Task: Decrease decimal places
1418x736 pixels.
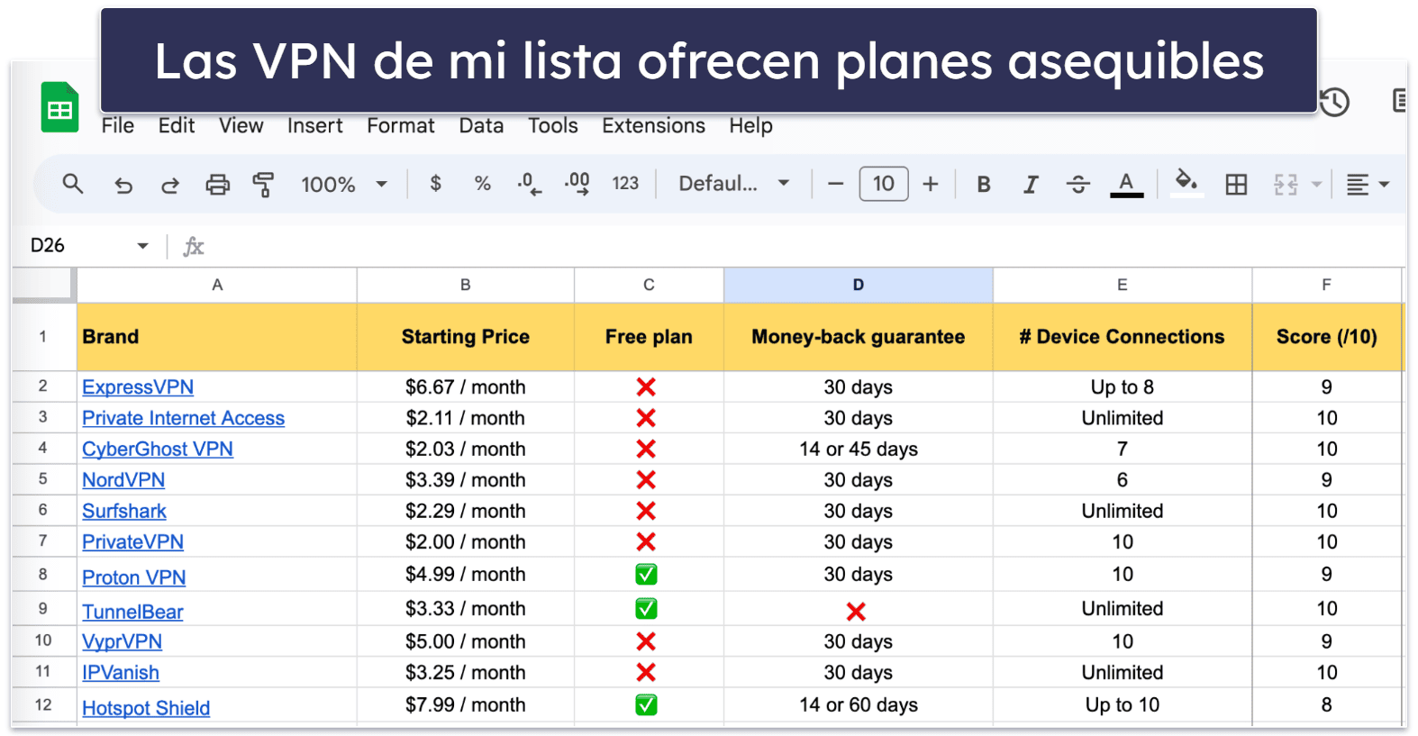Action: (529, 184)
